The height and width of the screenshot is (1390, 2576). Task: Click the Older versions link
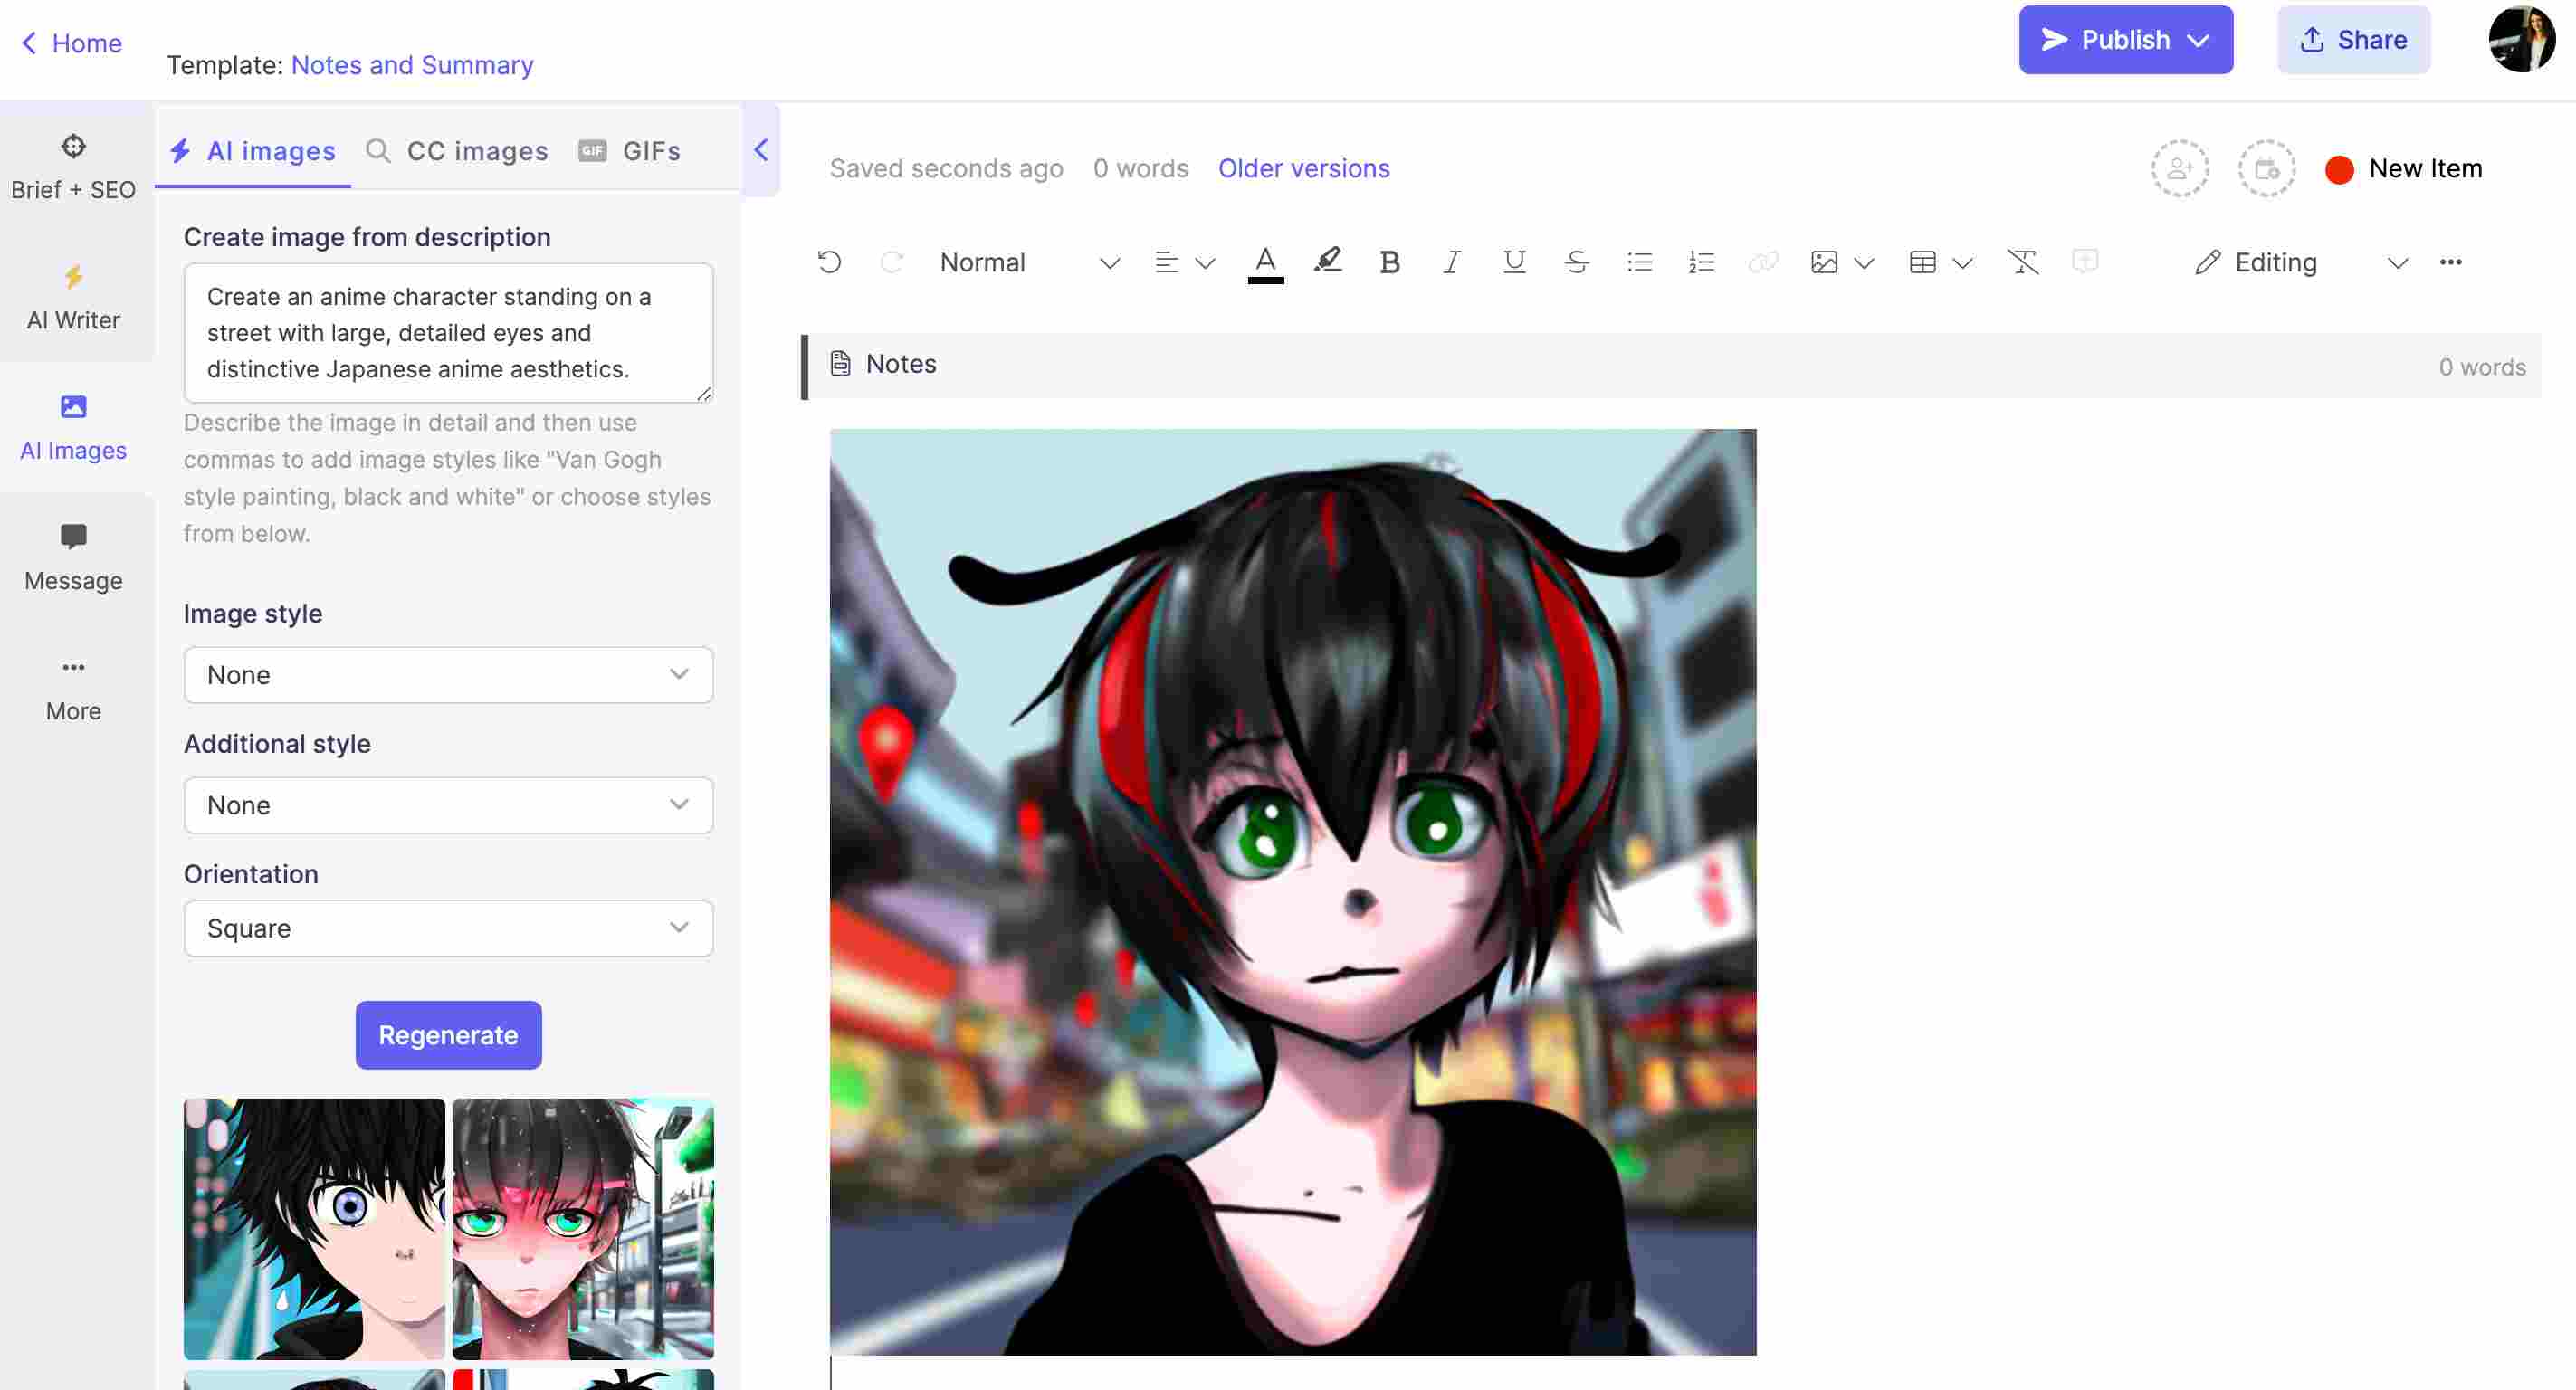pos(1302,167)
